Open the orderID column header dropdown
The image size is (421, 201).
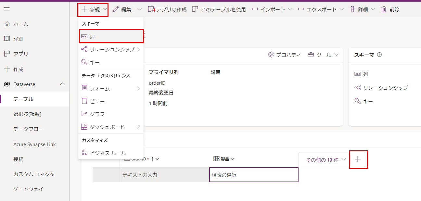[x=157, y=159]
